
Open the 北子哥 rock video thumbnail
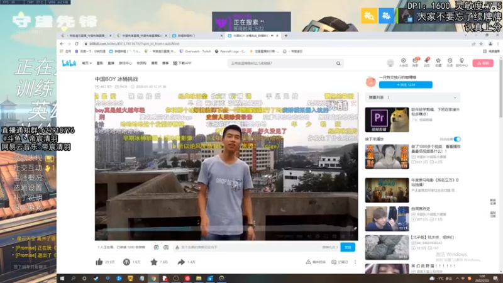(387, 247)
